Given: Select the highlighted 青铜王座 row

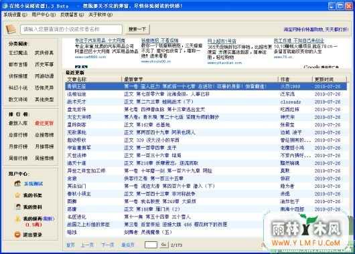Looking at the screenshot, I should click(x=206, y=86).
